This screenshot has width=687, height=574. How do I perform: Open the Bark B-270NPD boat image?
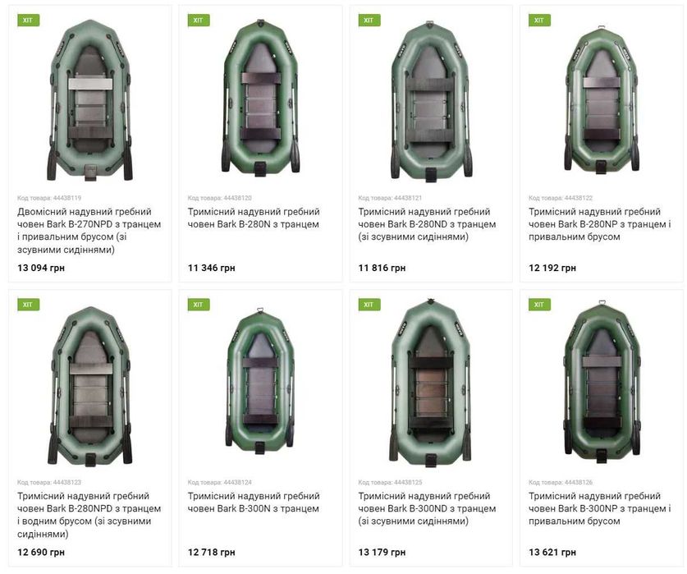(x=89, y=100)
